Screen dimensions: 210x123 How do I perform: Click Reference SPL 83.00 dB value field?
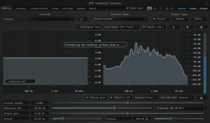(x=40, y=108)
